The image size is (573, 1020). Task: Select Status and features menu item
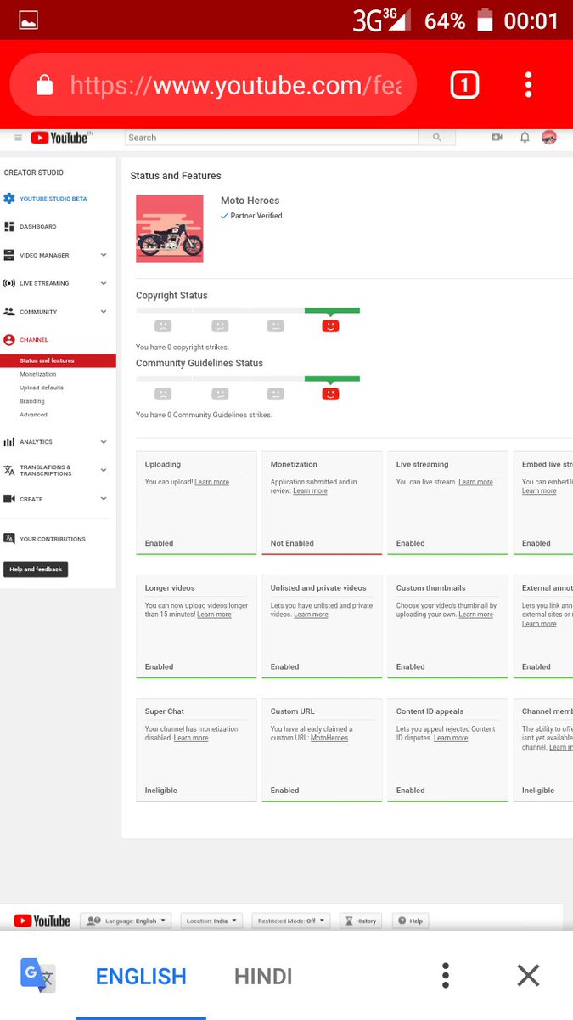tap(58, 360)
